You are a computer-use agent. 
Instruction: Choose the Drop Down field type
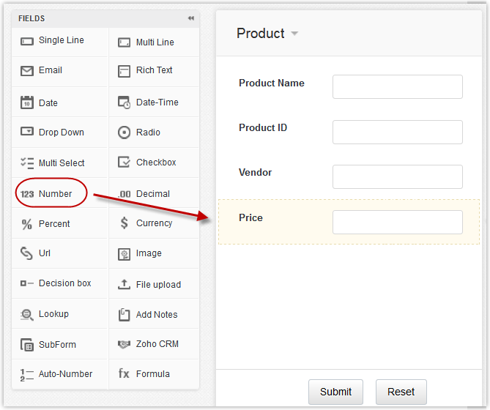point(60,133)
